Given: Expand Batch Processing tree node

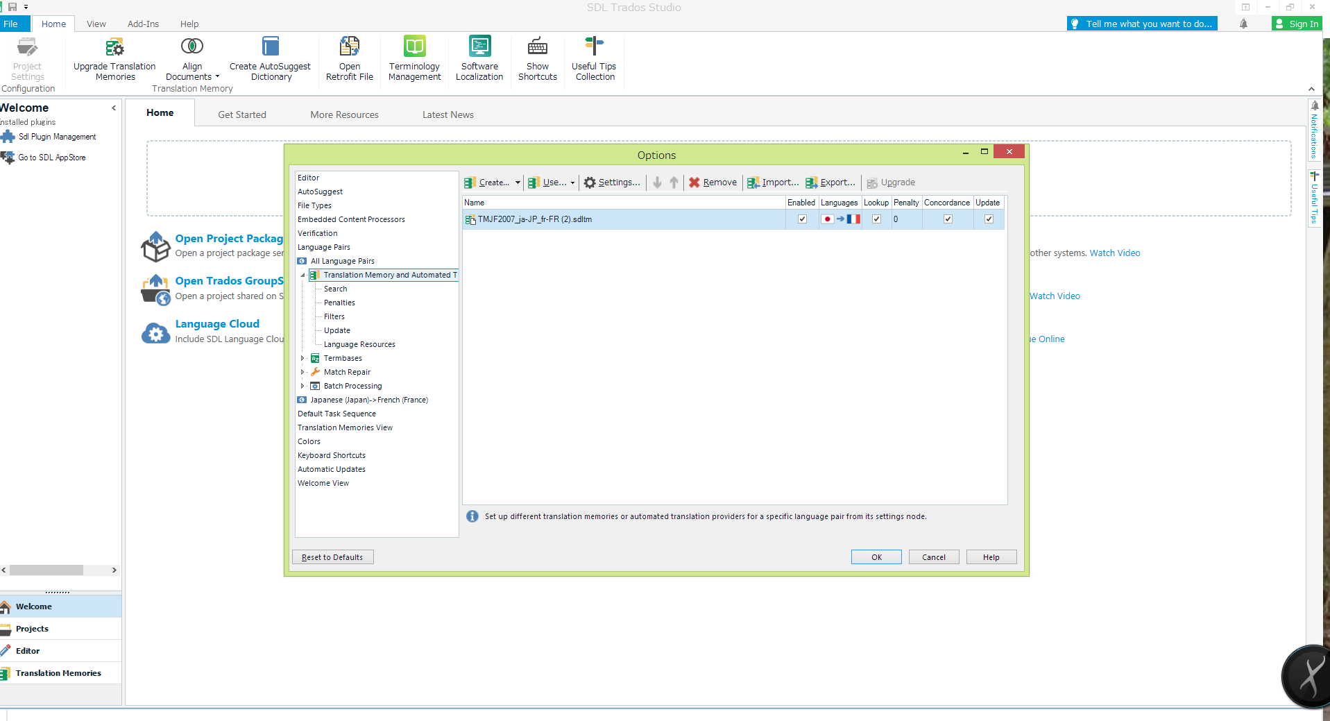Looking at the screenshot, I should coord(302,386).
